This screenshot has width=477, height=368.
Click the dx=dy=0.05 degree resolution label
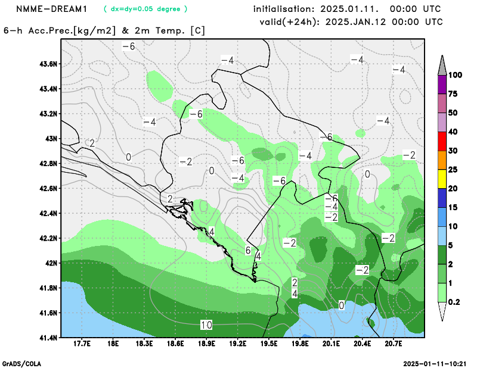(x=145, y=9)
